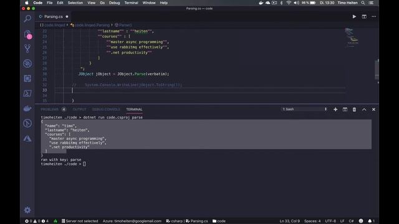Image resolution: width=399 pixels, height=224 pixels.
Task: Click the editor minimap
Action: coord(352,38)
